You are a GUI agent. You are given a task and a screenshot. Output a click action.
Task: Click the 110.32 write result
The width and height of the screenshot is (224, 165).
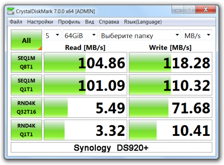[x=171, y=85]
